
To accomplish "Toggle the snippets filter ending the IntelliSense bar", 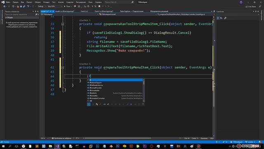I will (143, 104).
